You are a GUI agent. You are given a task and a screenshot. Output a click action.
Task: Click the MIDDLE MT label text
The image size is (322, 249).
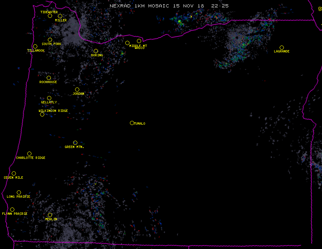click(x=138, y=45)
